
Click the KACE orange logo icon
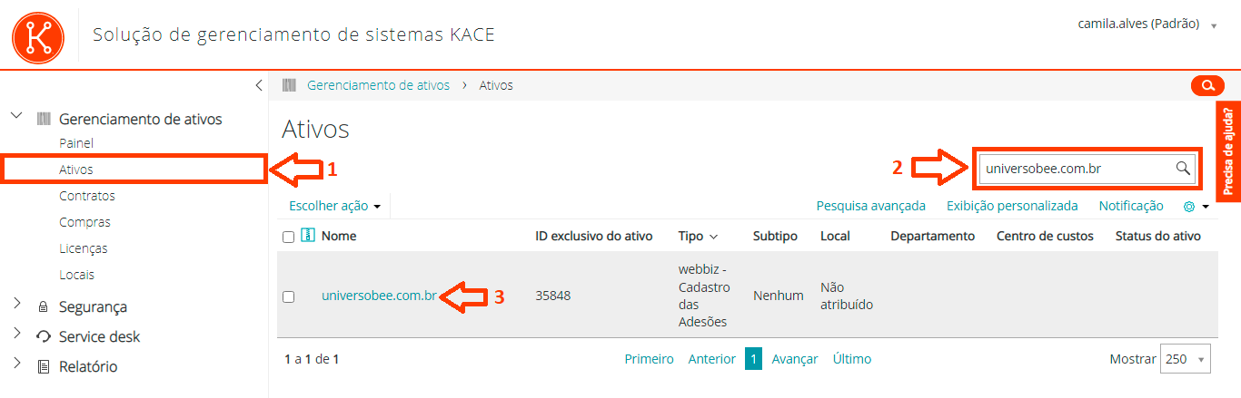click(39, 36)
